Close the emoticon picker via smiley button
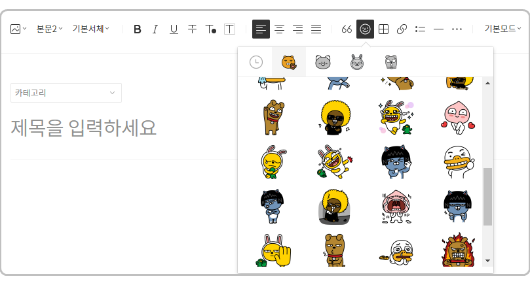530x285 pixels. click(365, 29)
